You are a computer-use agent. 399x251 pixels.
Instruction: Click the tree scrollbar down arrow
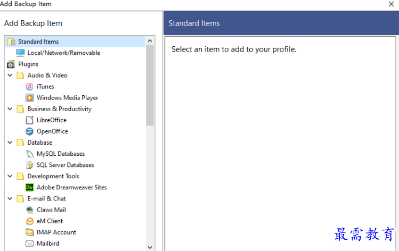[x=150, y=247]
